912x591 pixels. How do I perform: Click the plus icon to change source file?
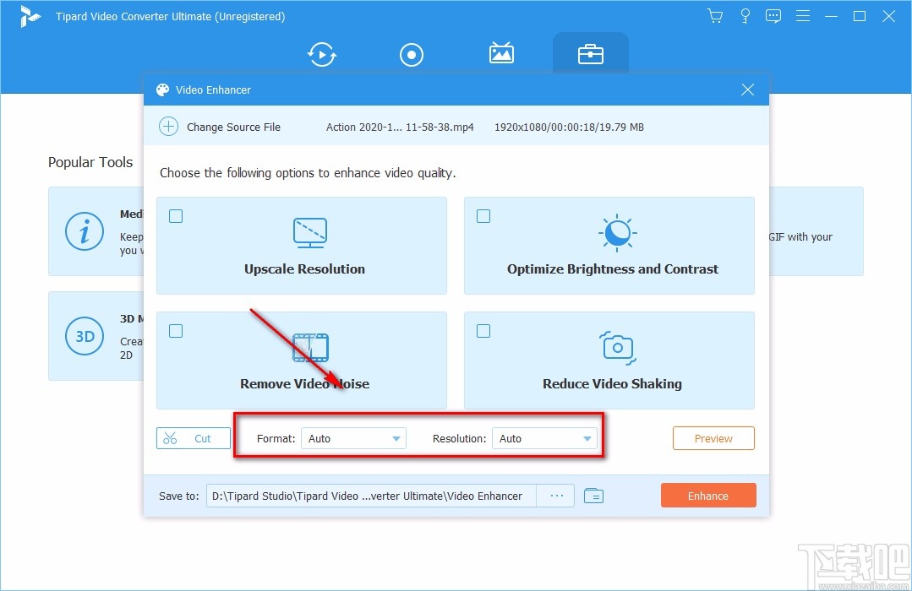pyautogui.click(x=169, y=127)
